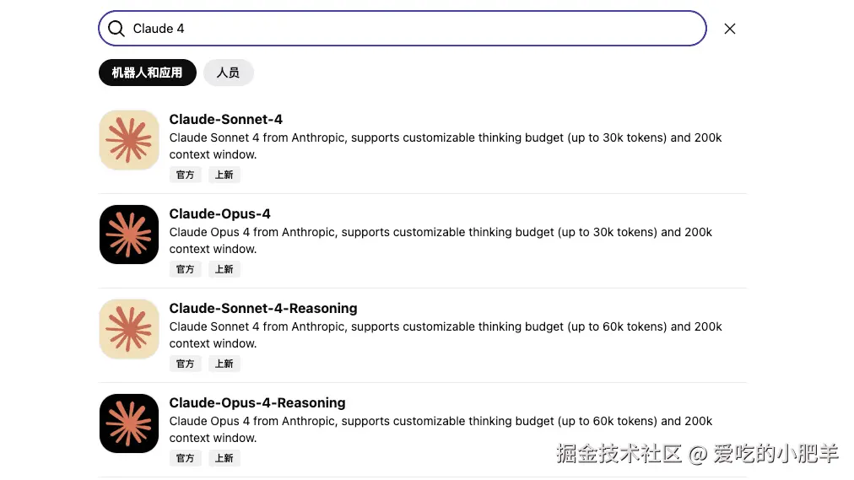Image resolution: width=854 pixels, height=480 pixels.
Task: Open Claude-Sonnet-4-Reasoning avatar icon
Action: pyautogui.click(x=129, y=329)
